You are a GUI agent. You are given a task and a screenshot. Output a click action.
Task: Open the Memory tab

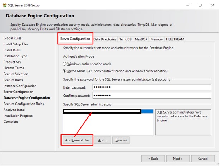tap(157, 39)
